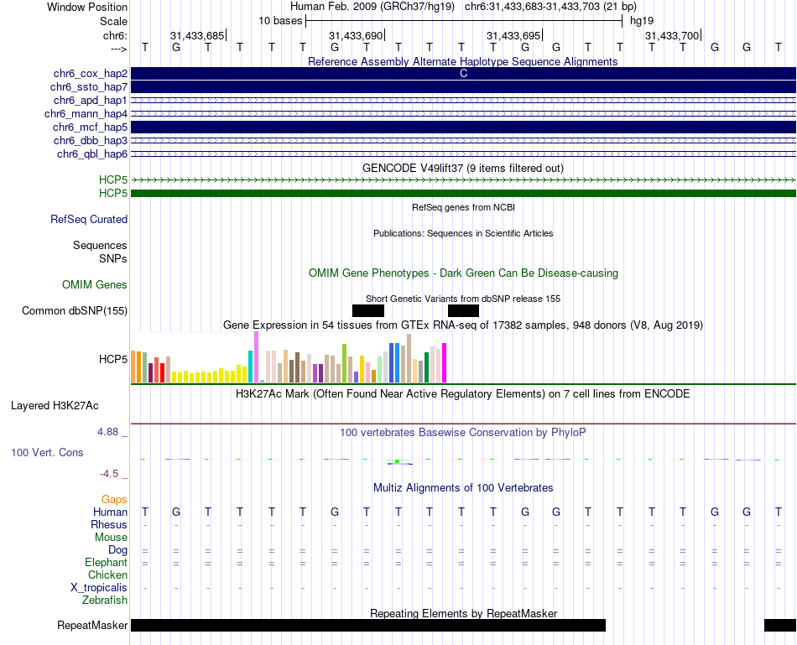Click the Gene Expression in 54 tissues title

pyautogui.click(x=463, y=325)
